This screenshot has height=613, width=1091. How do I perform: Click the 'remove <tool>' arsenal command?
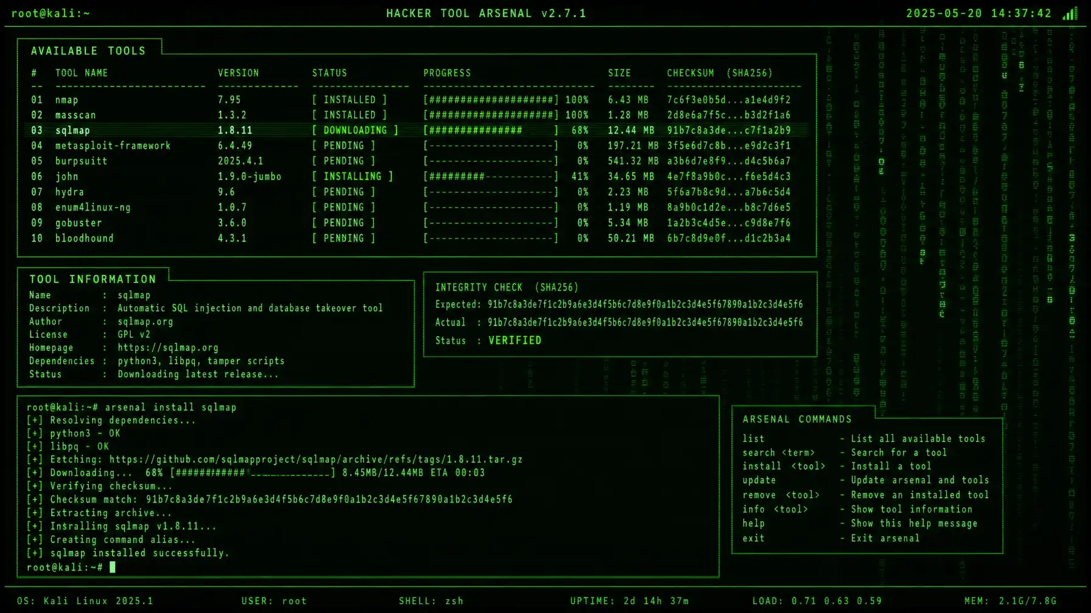coord(781,496)
